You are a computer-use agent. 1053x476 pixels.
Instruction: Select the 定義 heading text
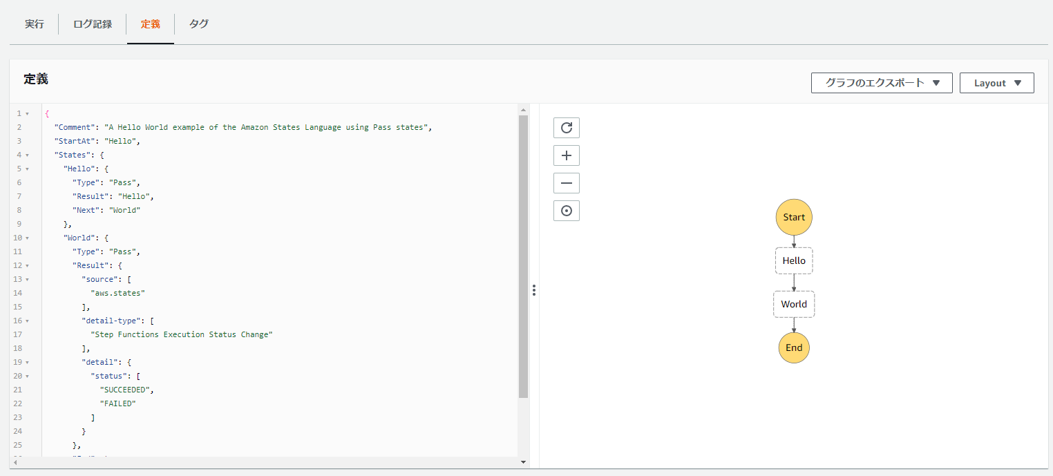point(36,79)
